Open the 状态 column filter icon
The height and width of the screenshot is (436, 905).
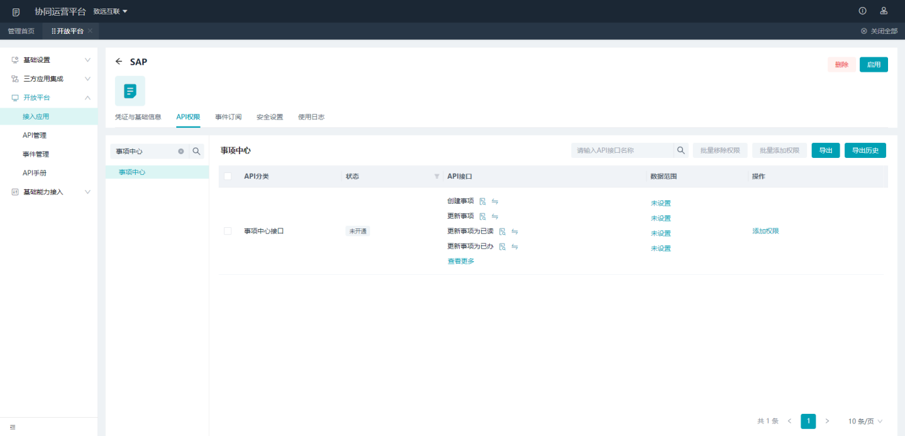[x=437, y=177]
